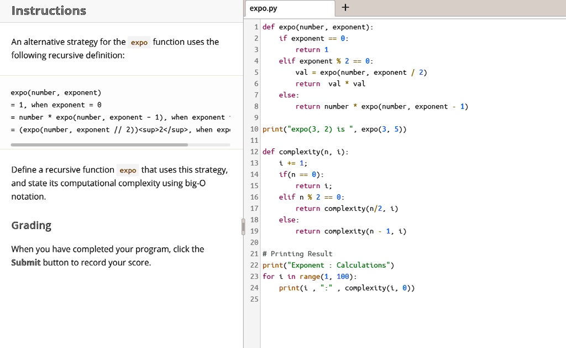566x348 pixels.
Task: Click the 'expo' code tag in 'Define a recursive function'
Action: (128, 170)
